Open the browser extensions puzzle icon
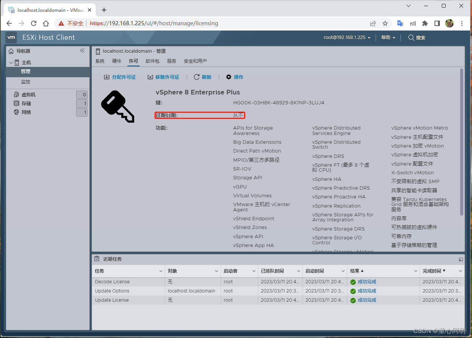Screen dimensions: 472x338 (425, 23)
